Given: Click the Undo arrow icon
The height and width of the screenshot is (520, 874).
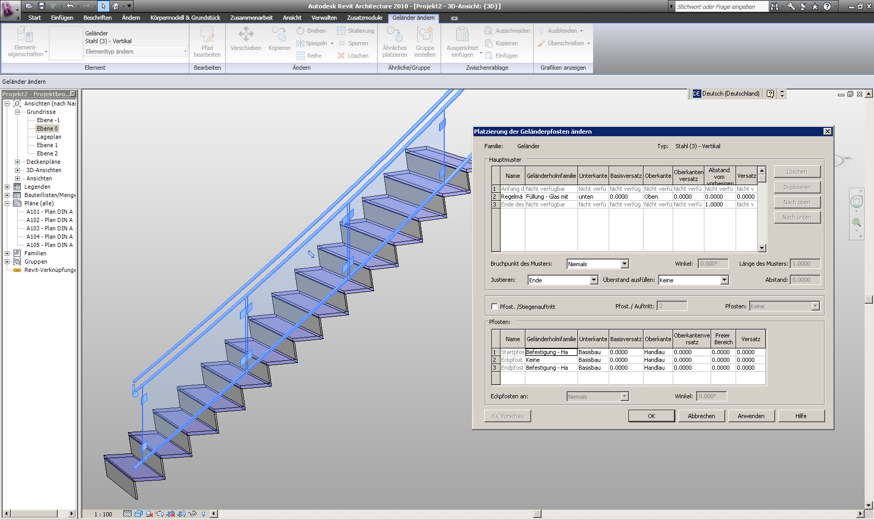Looking at the screenshot, I should point(70,6).
